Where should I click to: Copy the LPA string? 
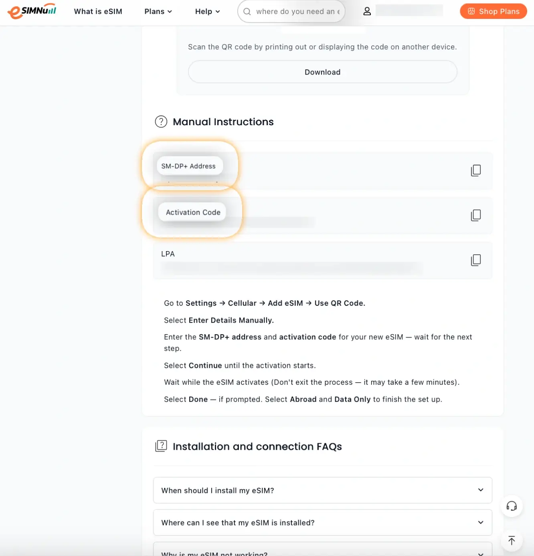(475, 260)
